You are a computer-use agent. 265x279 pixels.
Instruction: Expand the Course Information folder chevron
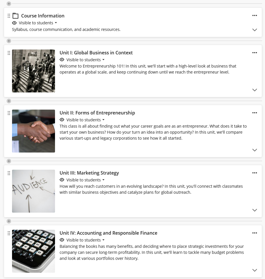[x=255, y=30]
